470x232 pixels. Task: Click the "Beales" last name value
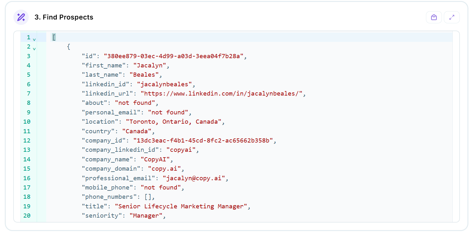144,75
